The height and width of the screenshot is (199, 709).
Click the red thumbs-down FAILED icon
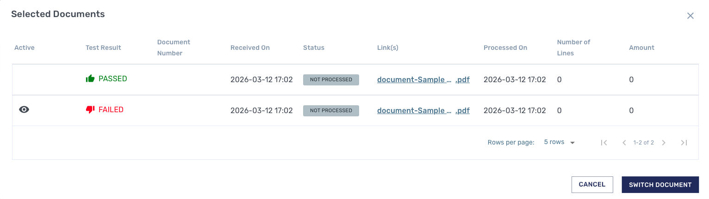click(x=90, y=110)
